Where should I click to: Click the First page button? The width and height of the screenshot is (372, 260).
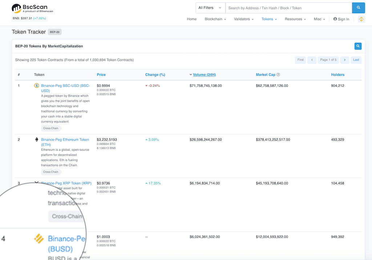[x=300, y=60]
